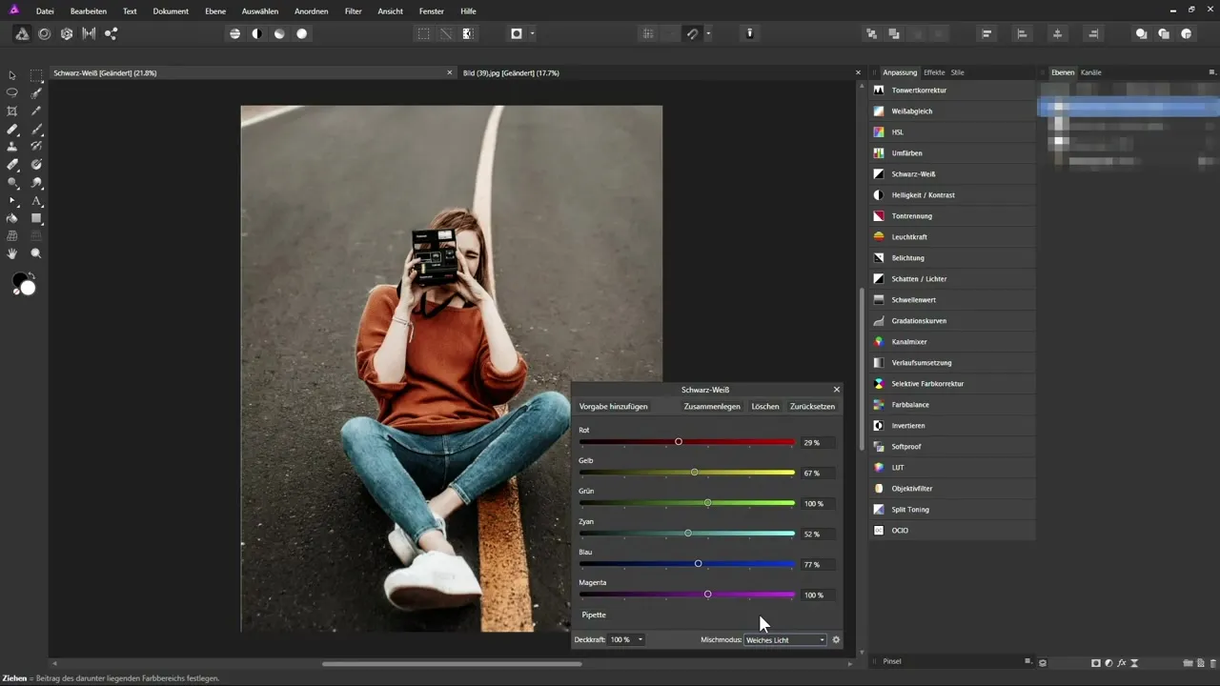Apply Auto Contrast from the toolbar
1220x686 pixels.
tap(256, 33)
